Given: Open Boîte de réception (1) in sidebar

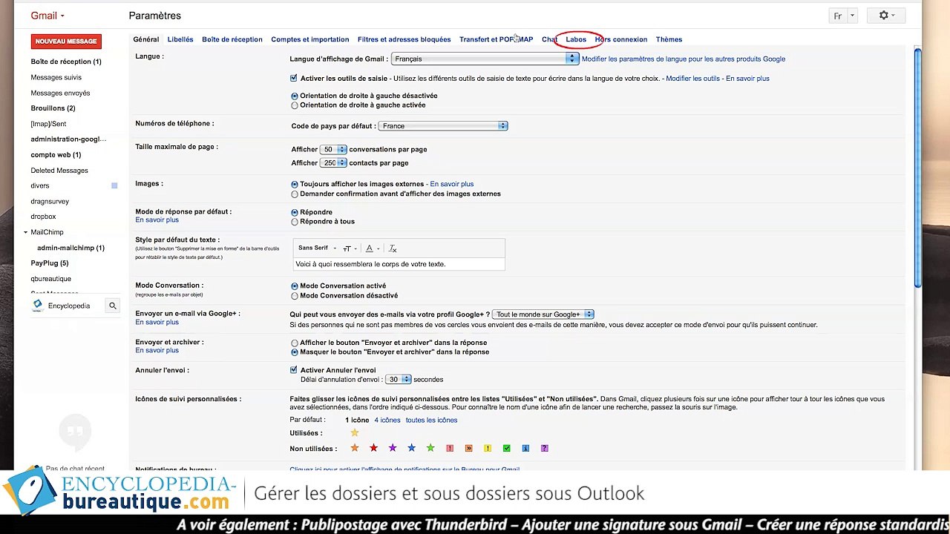Looking at the screenshot, I should click(66, 62).
